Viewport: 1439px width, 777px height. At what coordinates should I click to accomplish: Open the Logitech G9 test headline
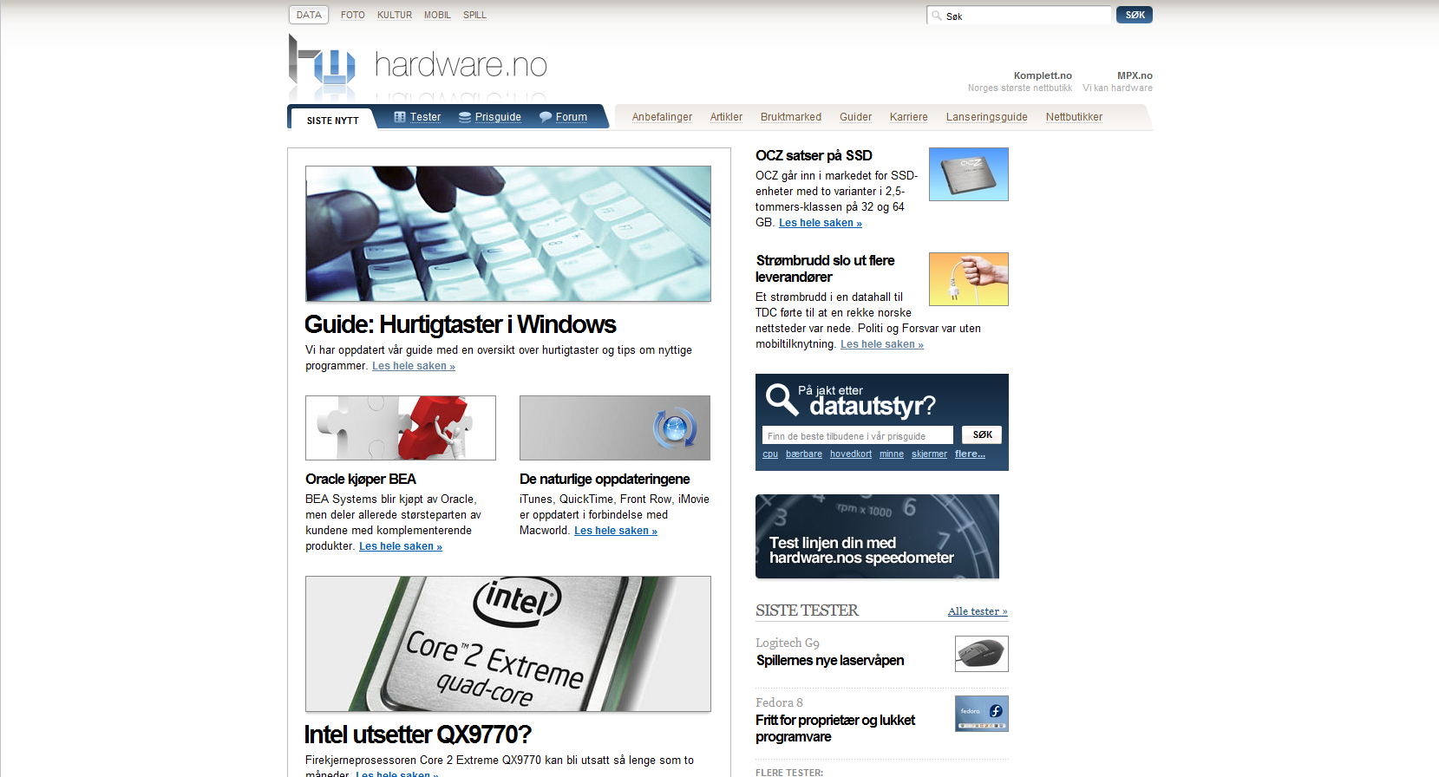(x=830, y=661)
